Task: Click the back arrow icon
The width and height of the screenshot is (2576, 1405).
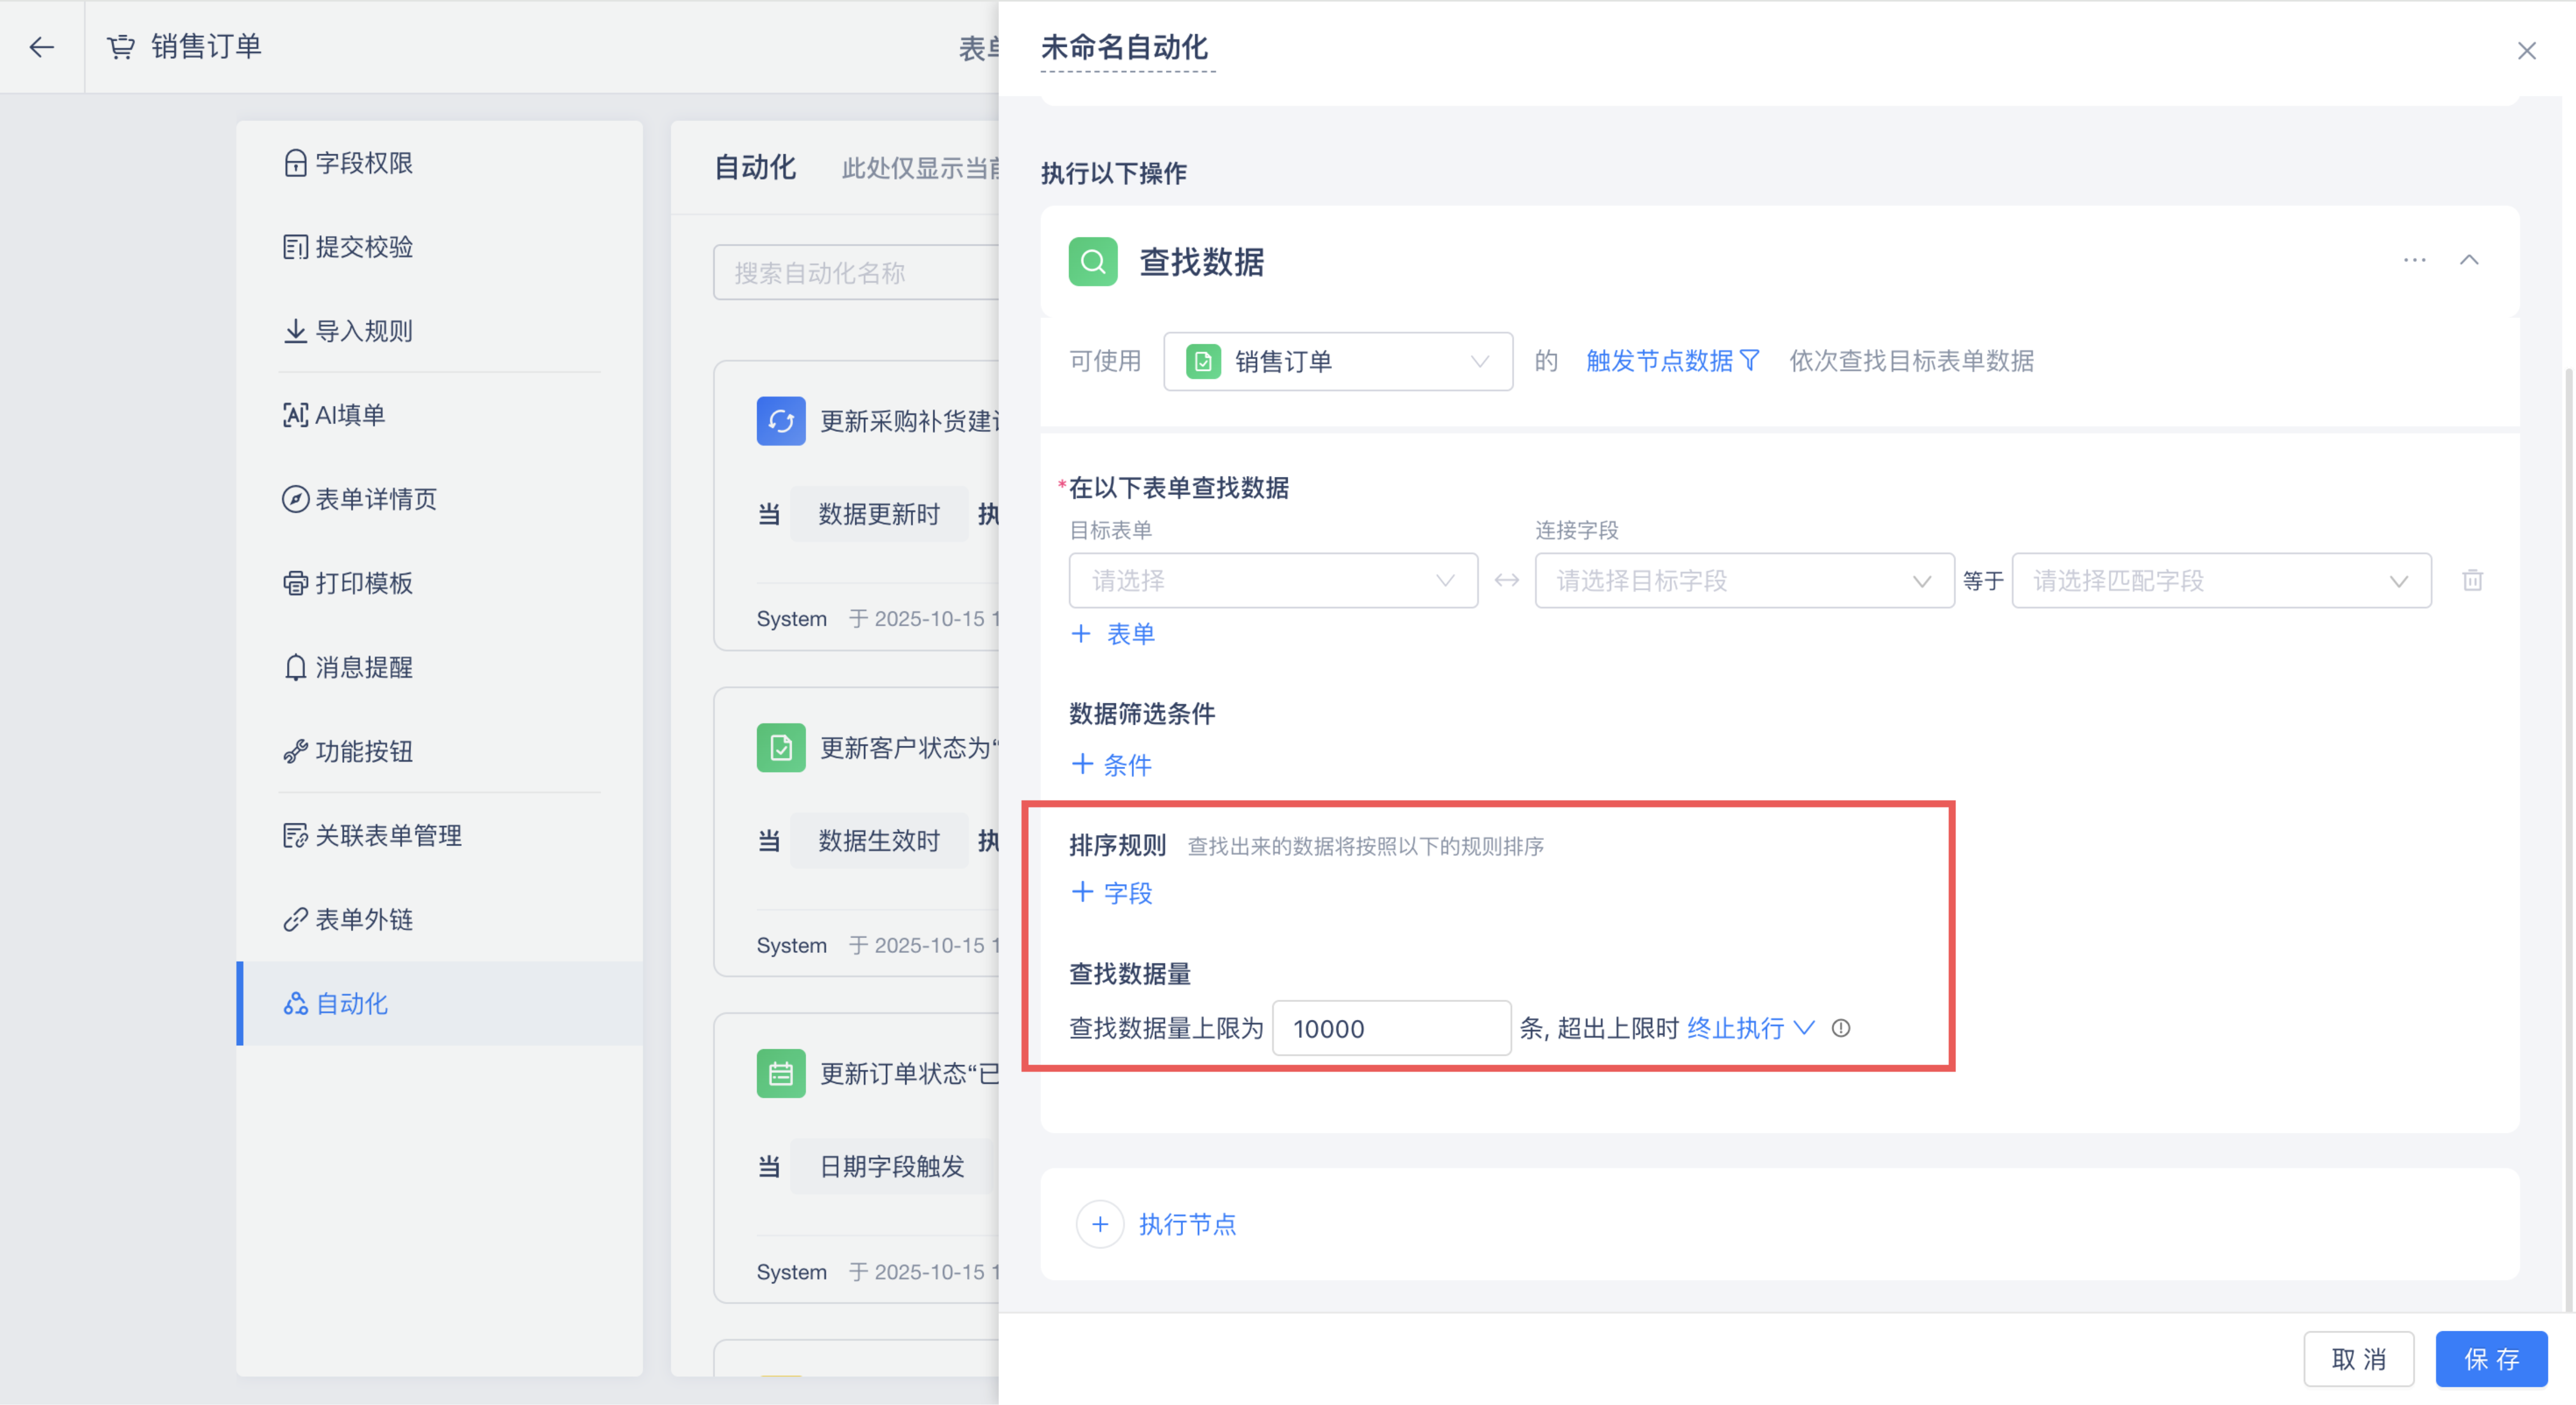Action: [x=41, y=47]
